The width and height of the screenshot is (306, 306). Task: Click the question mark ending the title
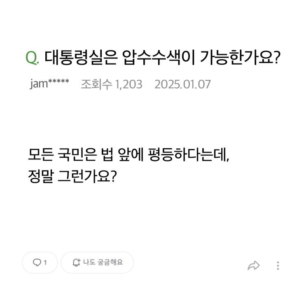coord(277,57)
